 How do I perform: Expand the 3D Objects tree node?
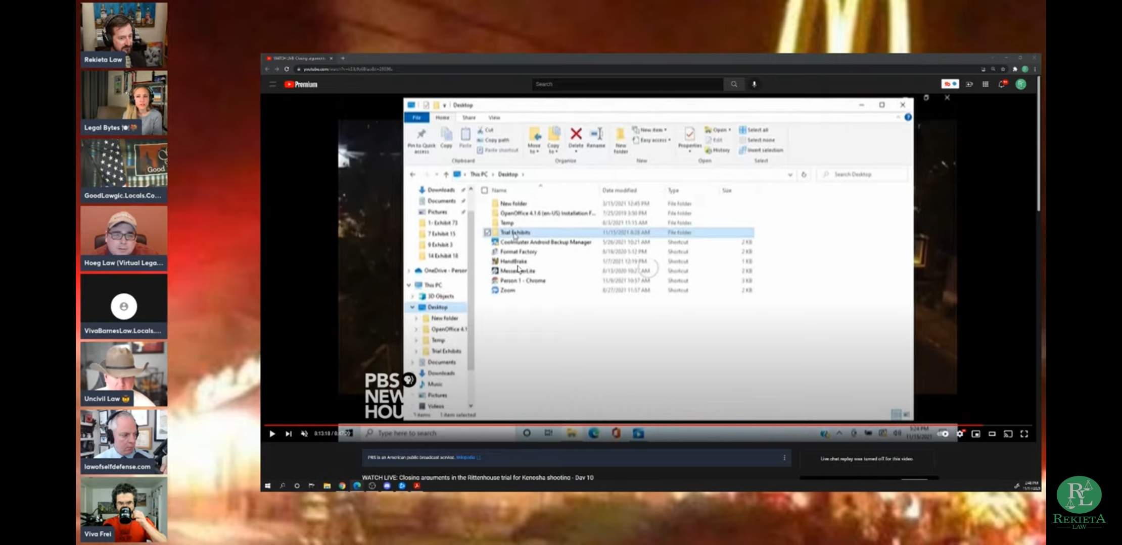coord(413,296)
